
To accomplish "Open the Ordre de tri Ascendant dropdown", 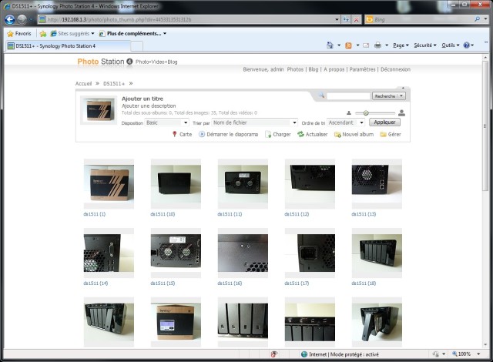I will point(346,122).
